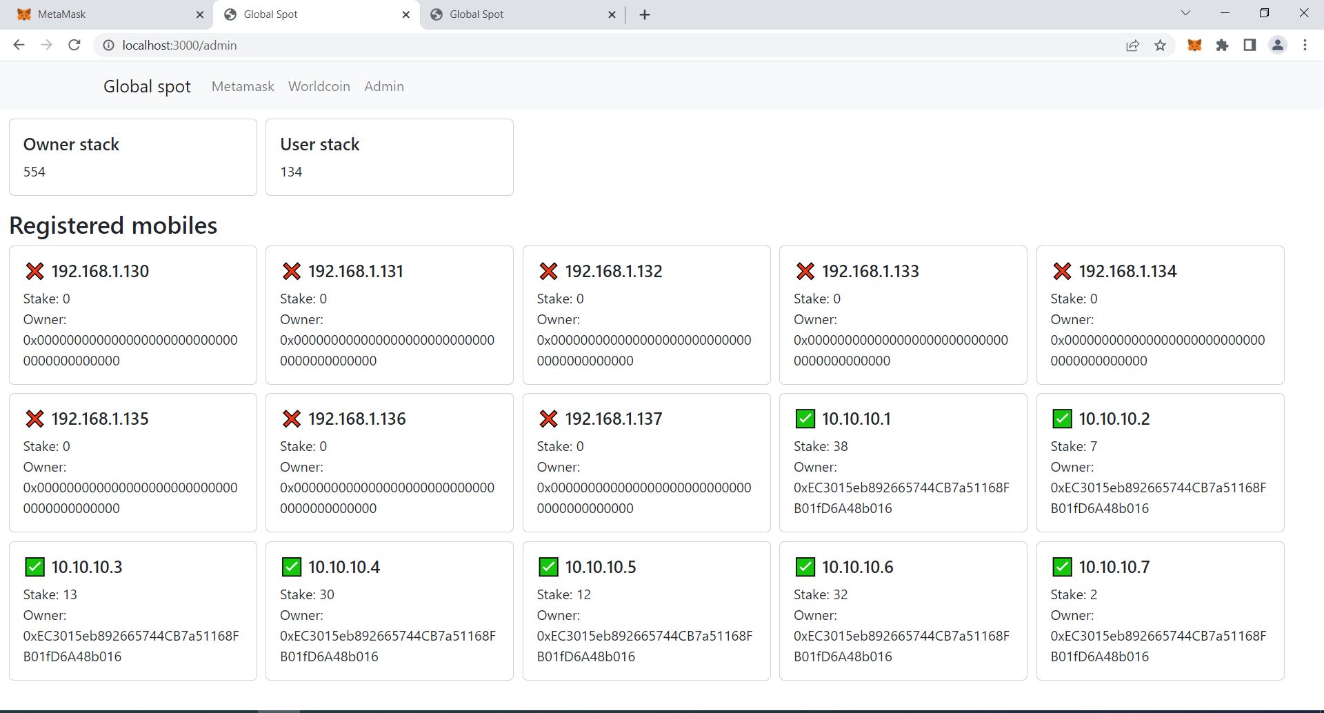Close the active Global Spot tab

(x=405, y=14)
